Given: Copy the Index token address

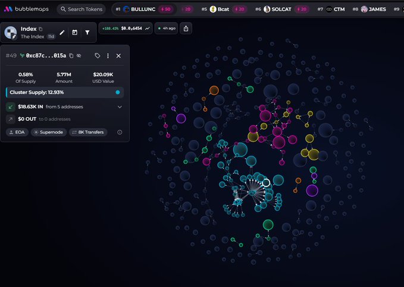Looking at the screenshot, I should click(x=40, y=29).
